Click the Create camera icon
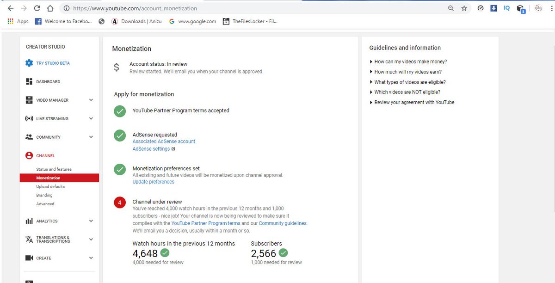 (29, 258)
